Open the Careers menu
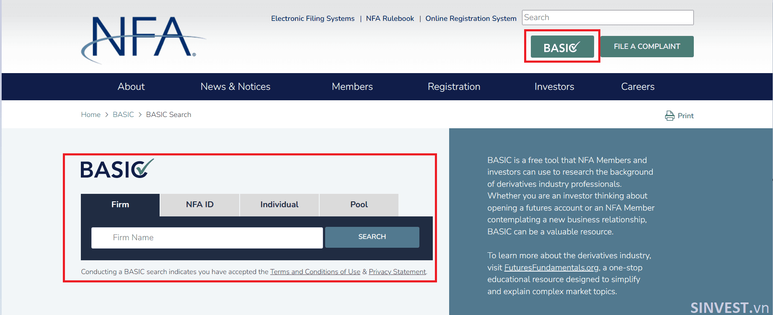Screen dimensions: 773x315 pyautogui.click(x=638, y=86)
